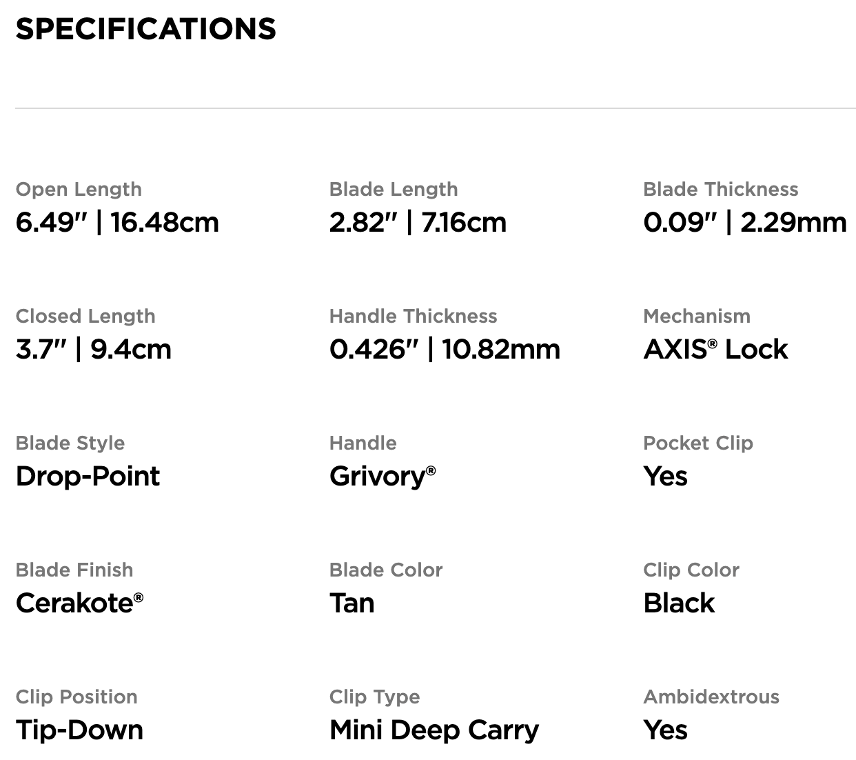Click the Tan blade color value
Image resolution: width=856 pixels, height=760 pixels.
click(x=351, y=603)
